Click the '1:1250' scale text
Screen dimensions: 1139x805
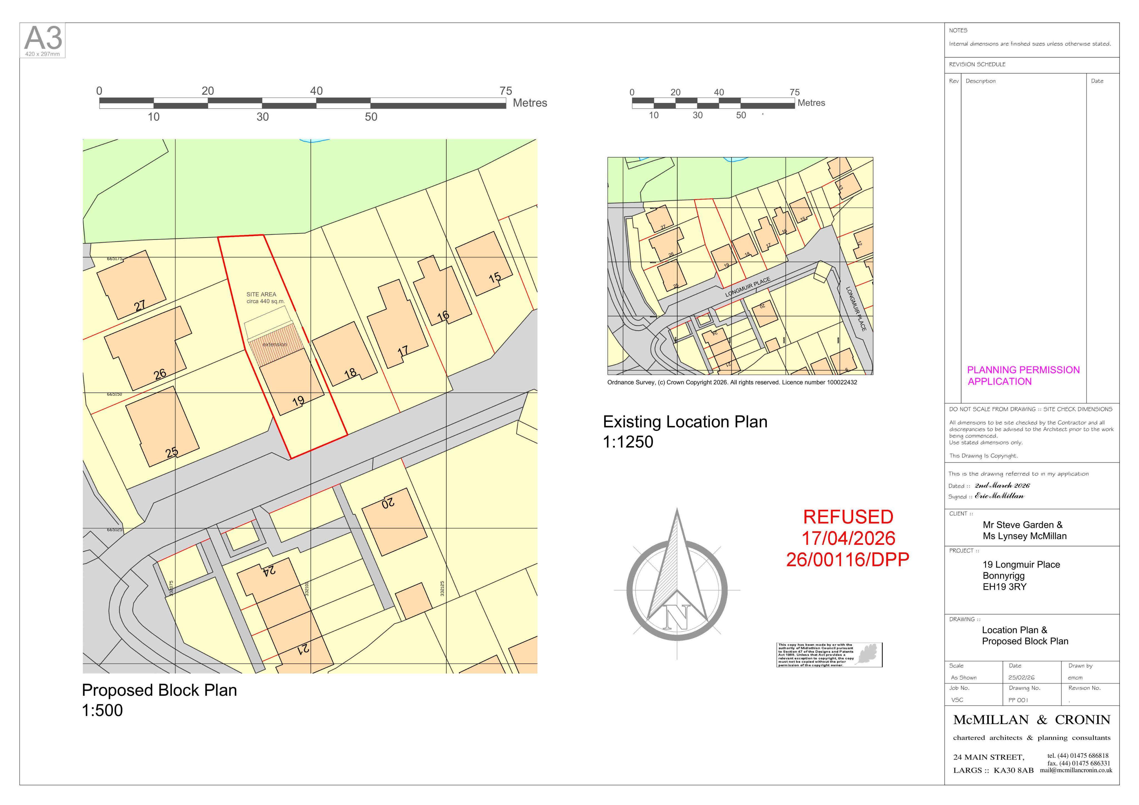click(628, 441)
